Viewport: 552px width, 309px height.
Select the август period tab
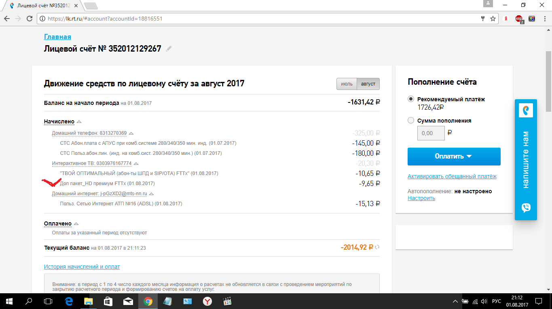click(x=368, y=84)
